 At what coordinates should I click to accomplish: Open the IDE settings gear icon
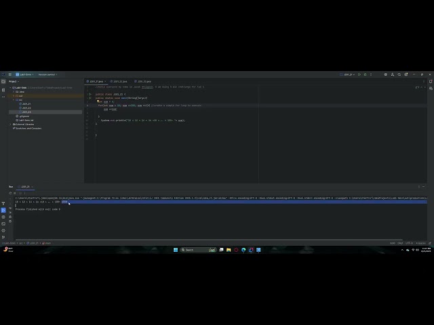pos(406,74)
